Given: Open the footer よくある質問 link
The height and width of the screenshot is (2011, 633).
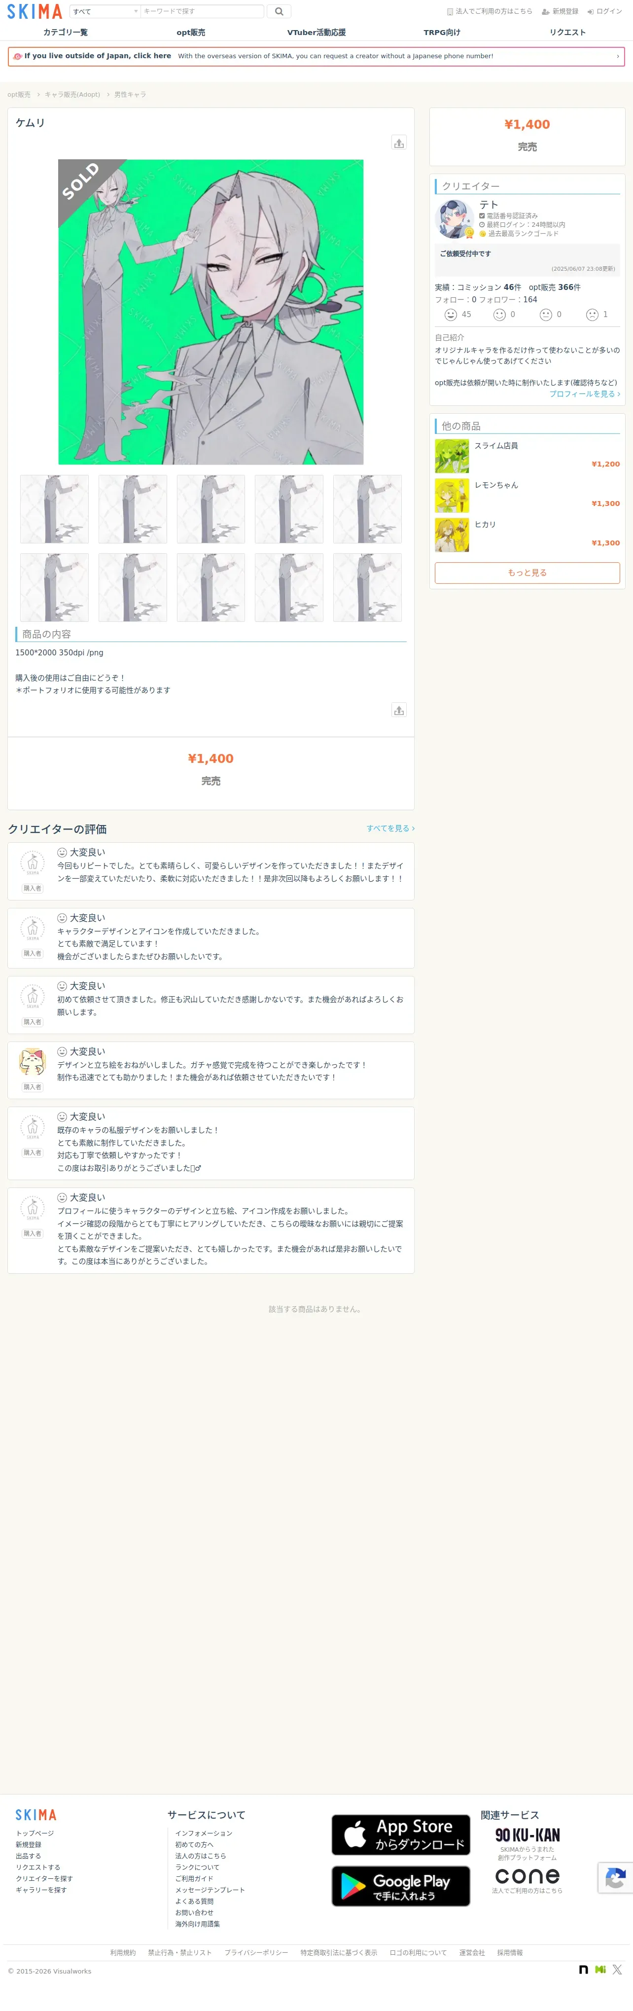Looking at the screenshot, I should point(194,1902).
